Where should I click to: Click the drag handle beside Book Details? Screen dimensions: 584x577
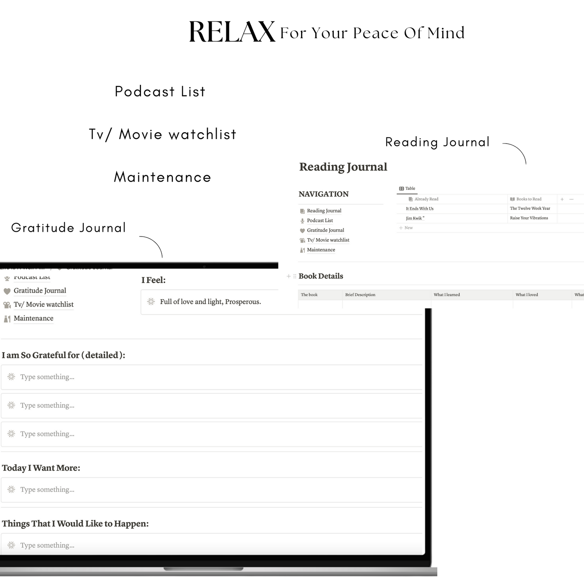(295, 277)
